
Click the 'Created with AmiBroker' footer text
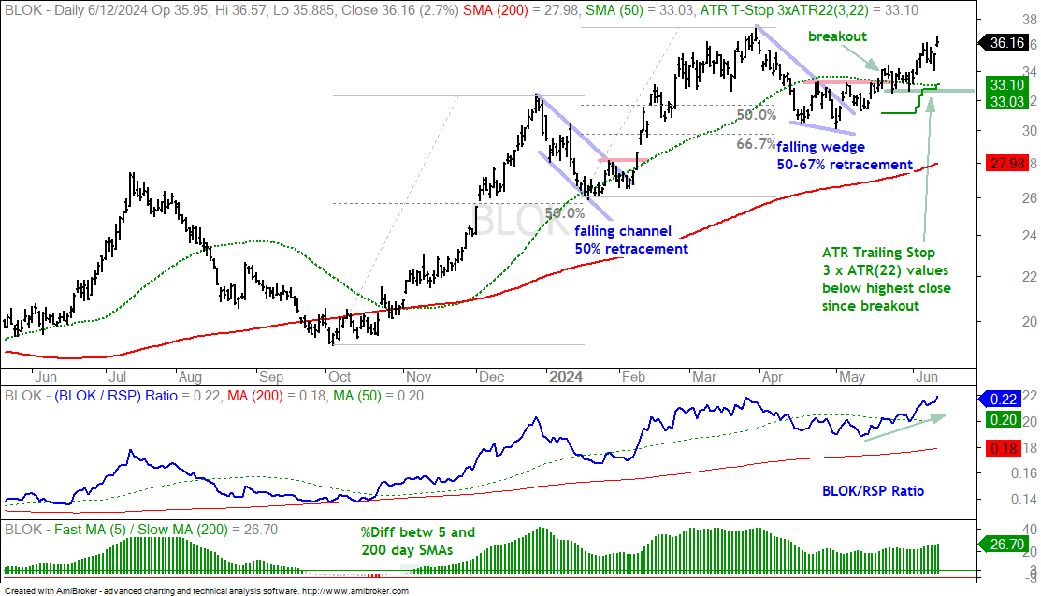point(51,590)
